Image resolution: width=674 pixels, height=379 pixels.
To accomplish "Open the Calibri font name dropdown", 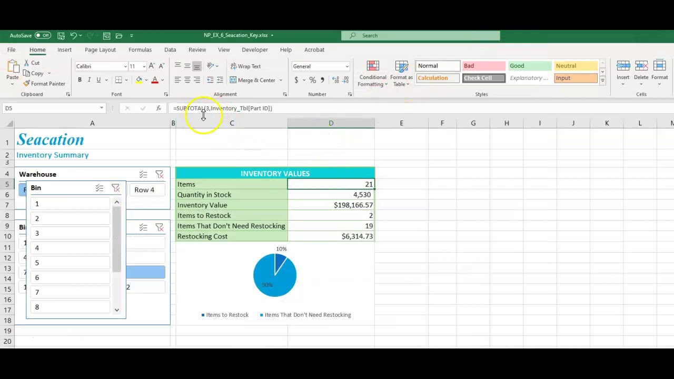I will point(125,66).
